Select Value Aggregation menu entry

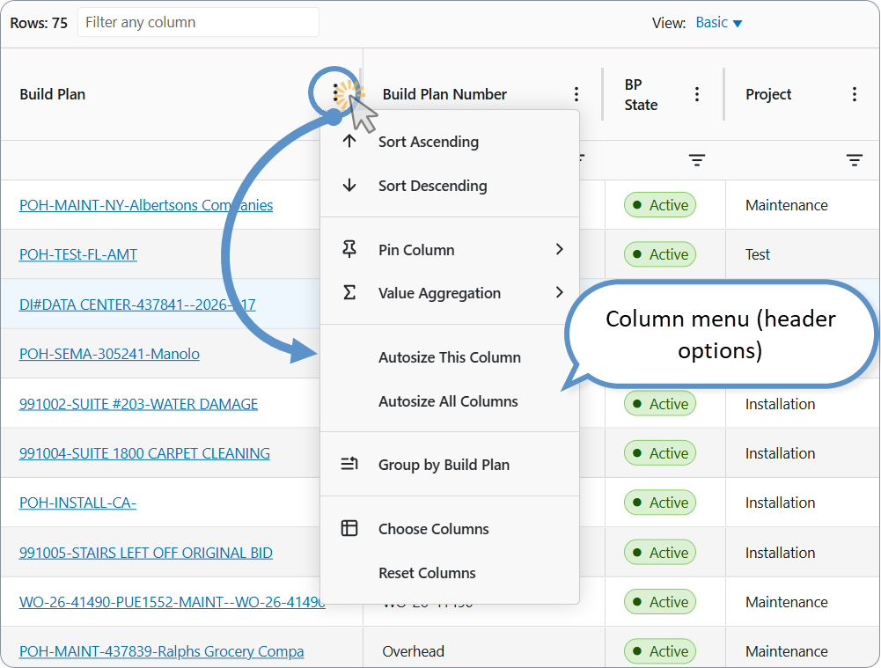tap(450, 293)
